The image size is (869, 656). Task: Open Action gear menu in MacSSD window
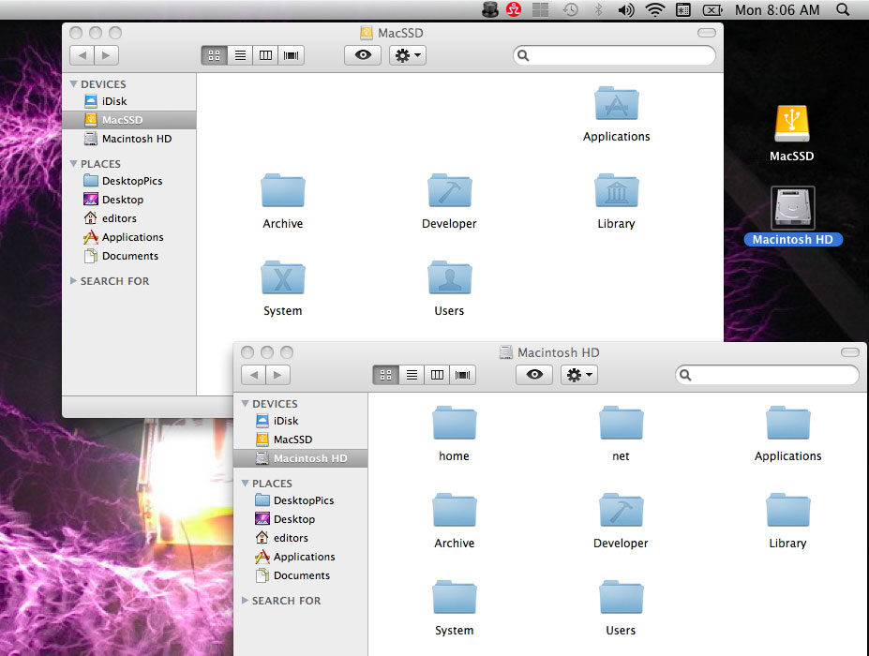coord(408,55)
